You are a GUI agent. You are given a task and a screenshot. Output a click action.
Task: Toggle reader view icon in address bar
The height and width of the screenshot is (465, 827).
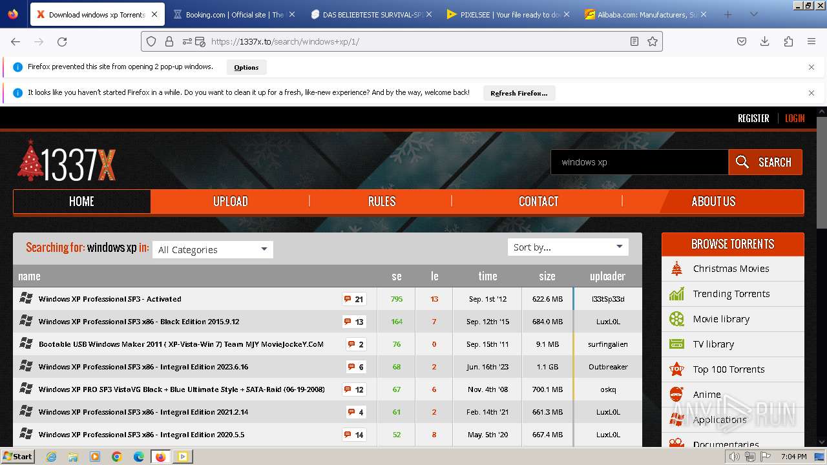[634, 41]
